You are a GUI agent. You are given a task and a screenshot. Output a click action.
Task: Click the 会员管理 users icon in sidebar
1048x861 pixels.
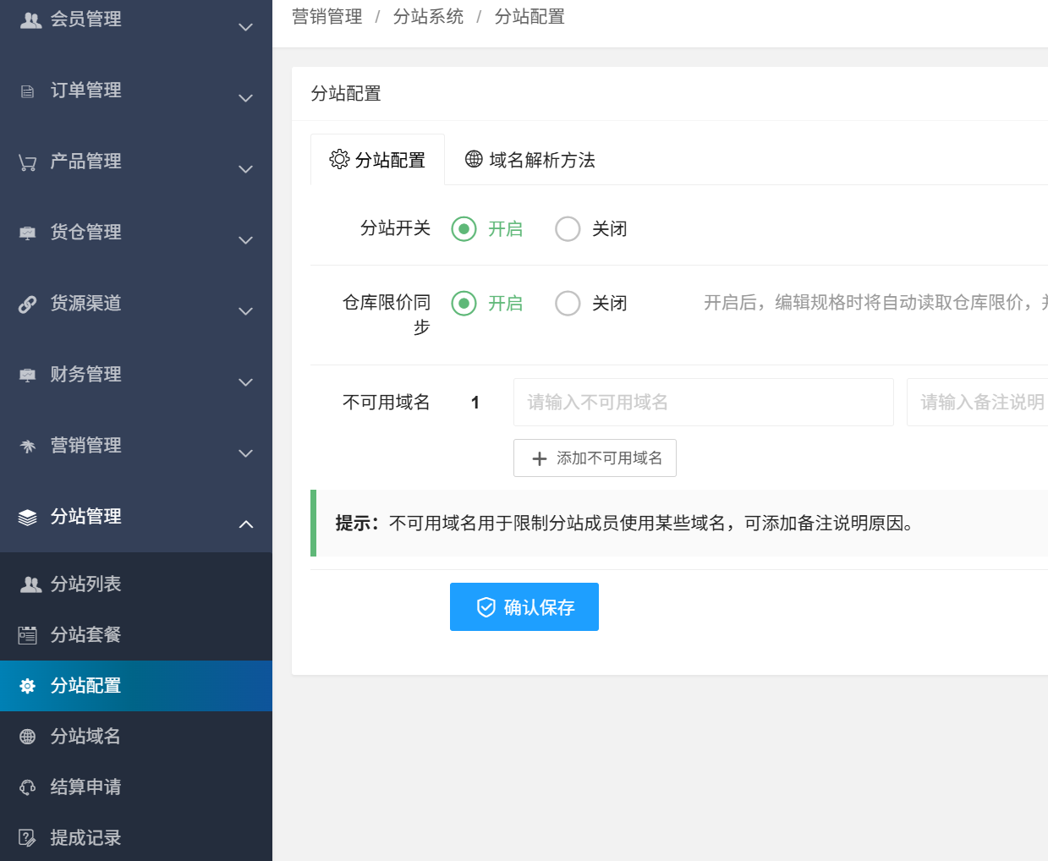[30, 20]
